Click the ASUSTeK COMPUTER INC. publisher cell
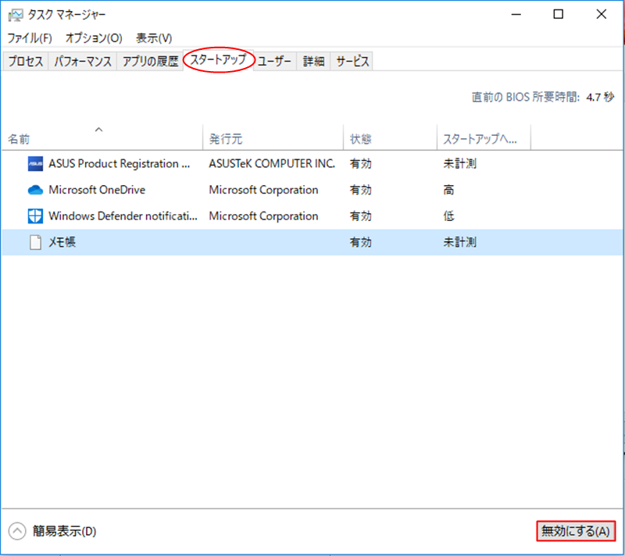 (x=272, y=164)
